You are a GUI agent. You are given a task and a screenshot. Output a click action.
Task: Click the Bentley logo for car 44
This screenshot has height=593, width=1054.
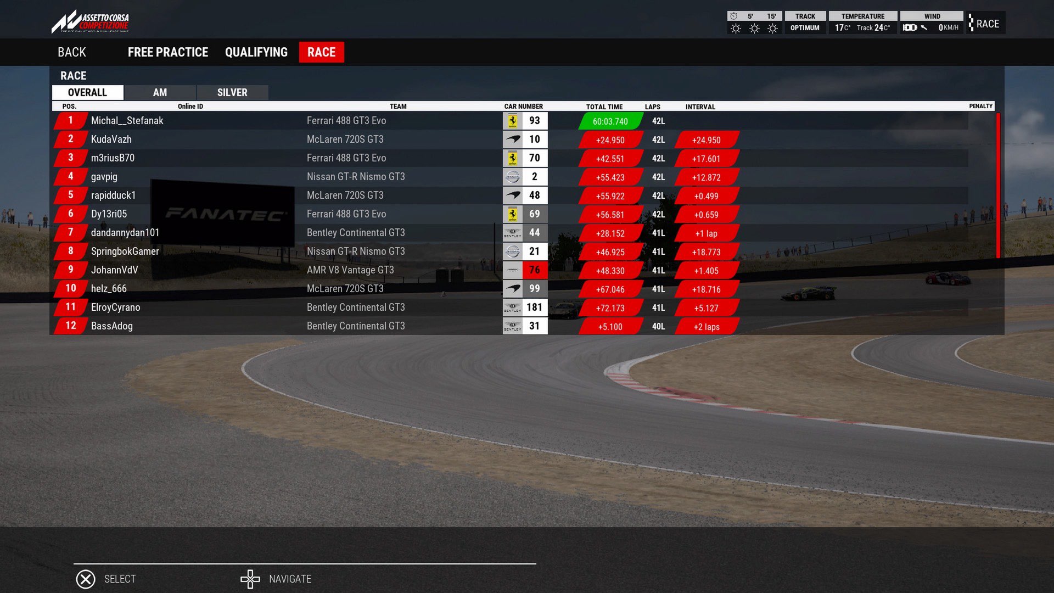click(512, 233)
